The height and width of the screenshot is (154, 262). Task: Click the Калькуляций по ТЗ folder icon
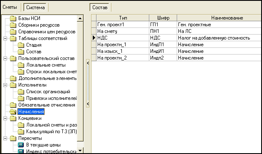coord(21,132)
